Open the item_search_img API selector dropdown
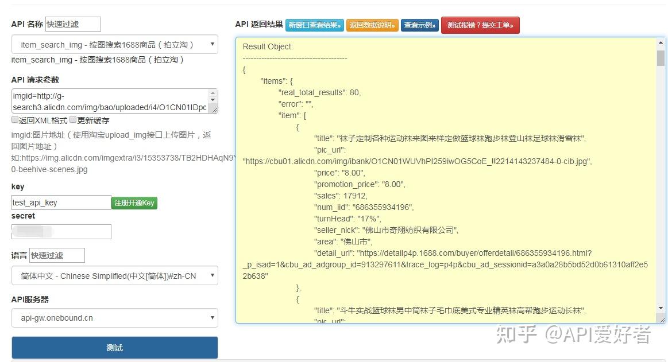This screenshot has width=668, height=362. 114,44
